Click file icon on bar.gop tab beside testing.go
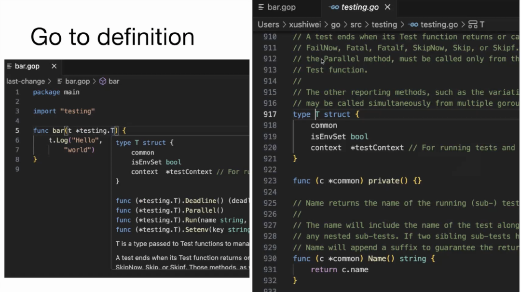Viewport: 521px width, 292px height. [261, 7]
